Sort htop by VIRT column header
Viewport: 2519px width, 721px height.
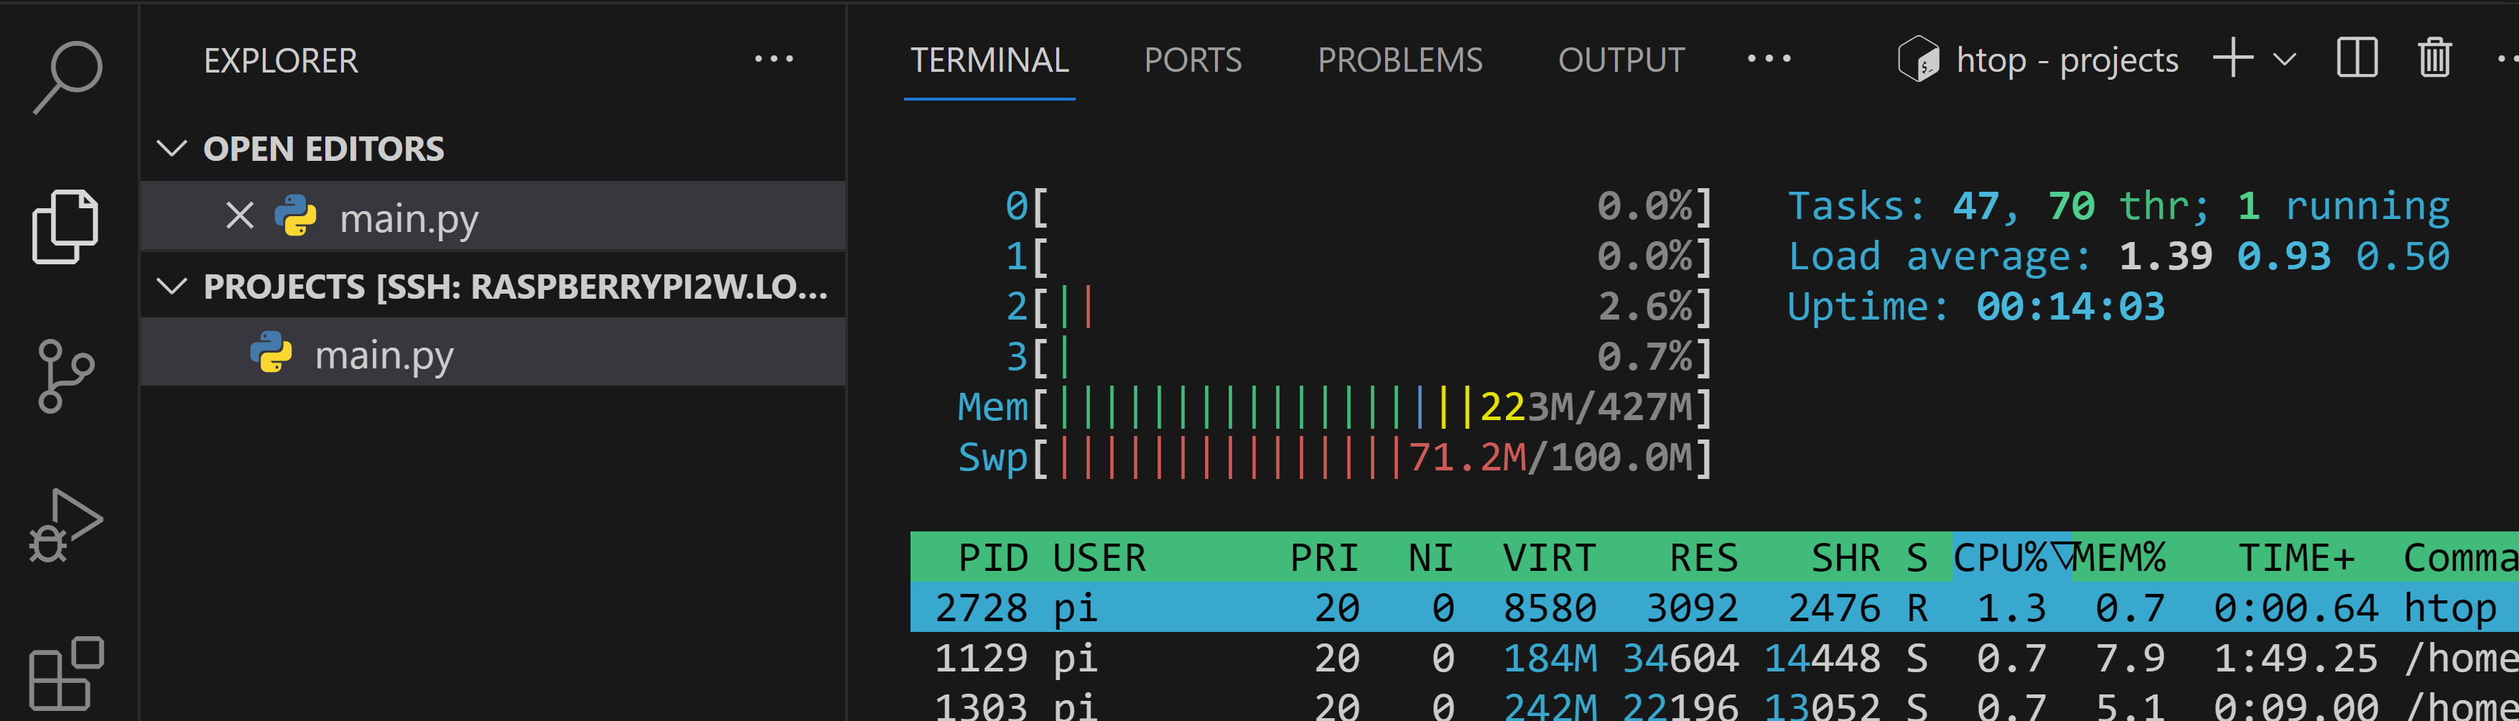(x=1549, y=557)
